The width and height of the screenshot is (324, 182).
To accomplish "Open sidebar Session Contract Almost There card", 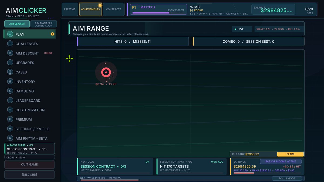I will pyautogui.click(x=30, y=149).
